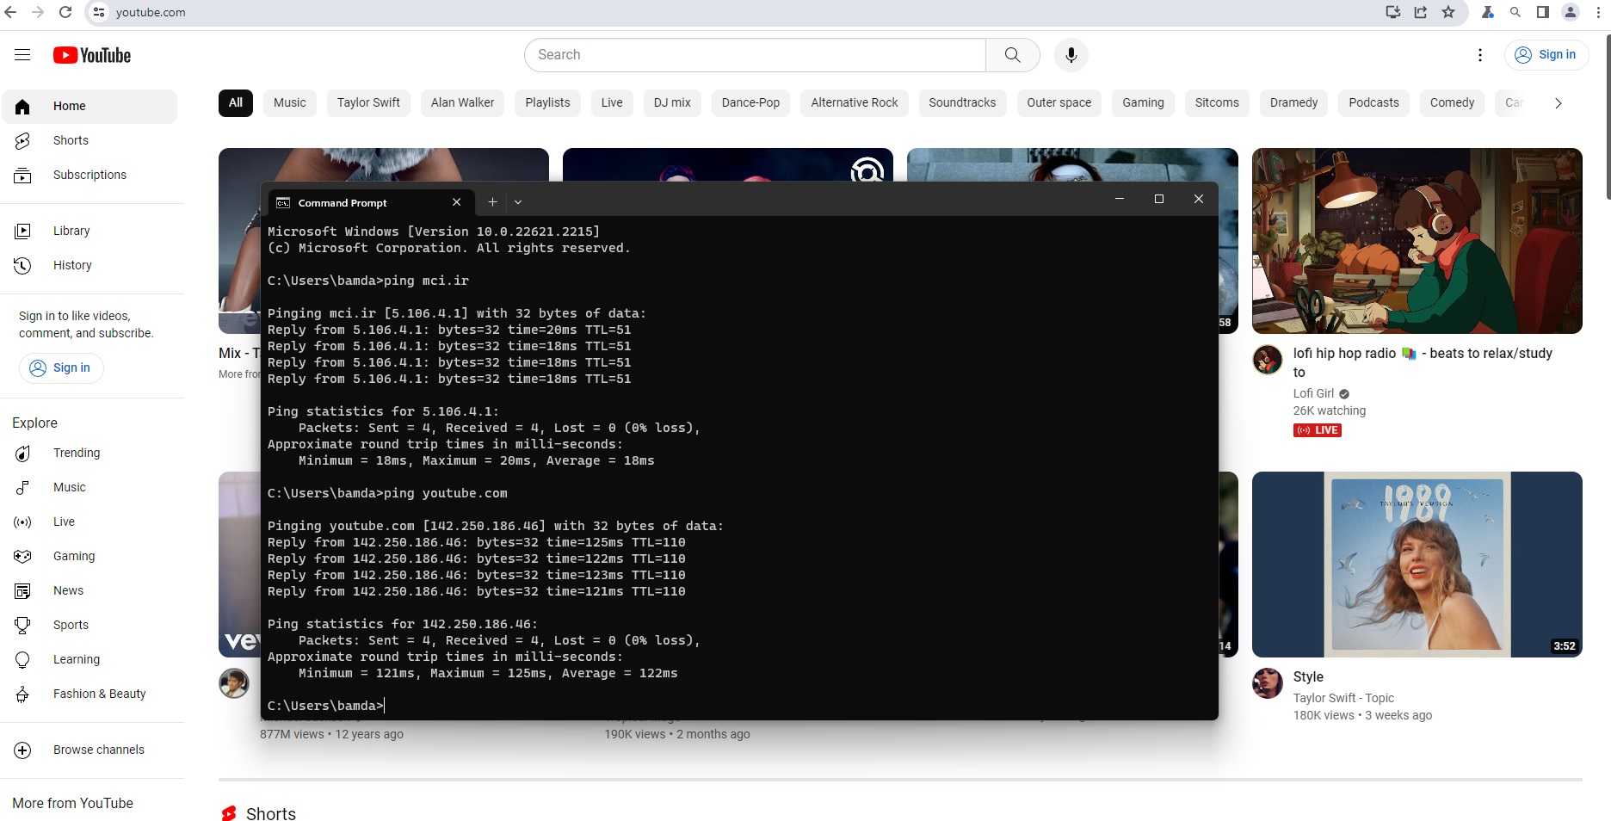Click the YouTube page vertical scrollbar

pos(1608,116)
